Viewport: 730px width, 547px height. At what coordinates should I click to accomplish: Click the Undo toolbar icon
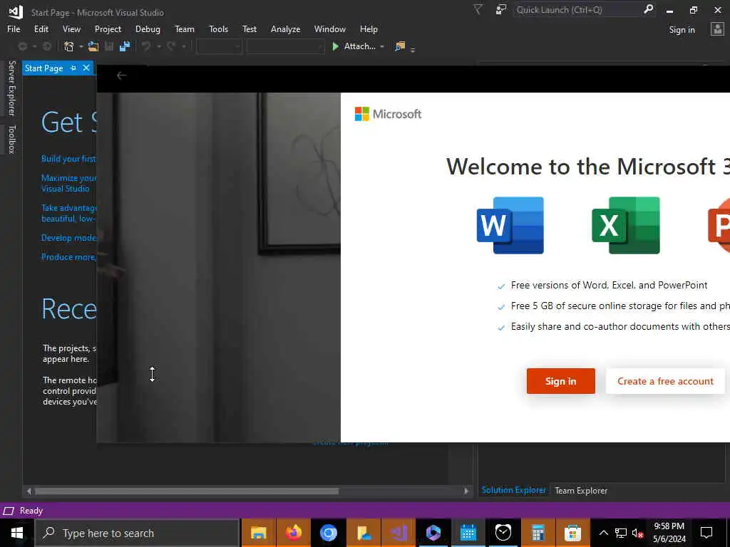pyautogui.click(x=146, y=46)
